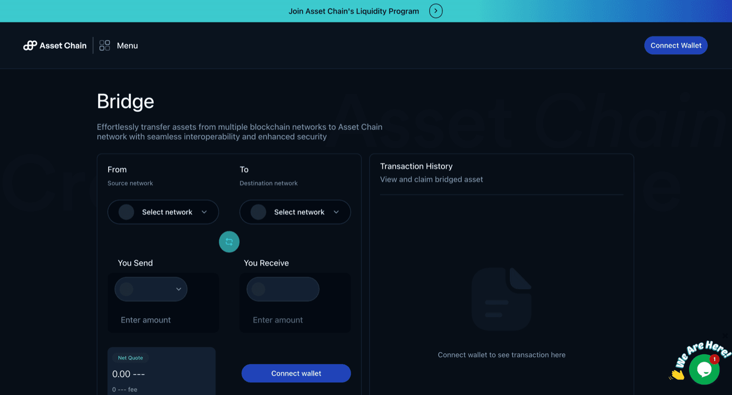Close the We Are Here chat prompt

coord(725,335)
